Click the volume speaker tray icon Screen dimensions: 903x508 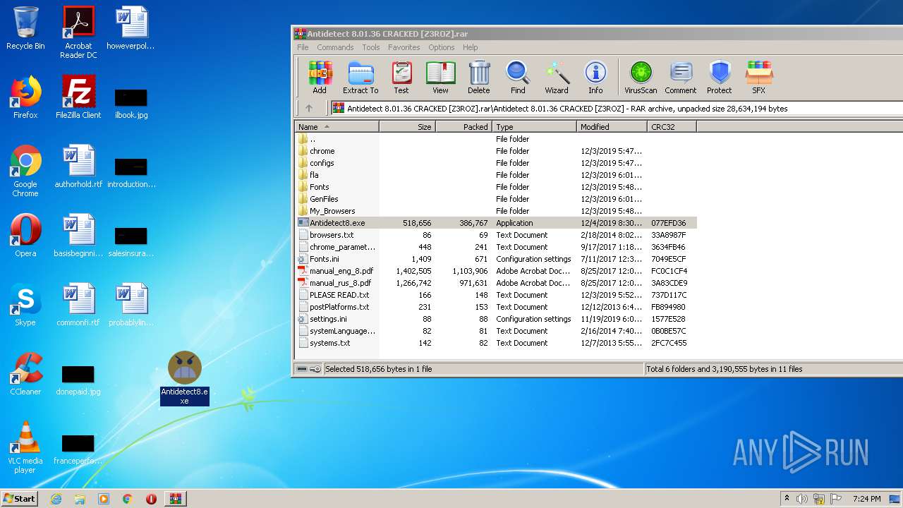click(801, 499)
